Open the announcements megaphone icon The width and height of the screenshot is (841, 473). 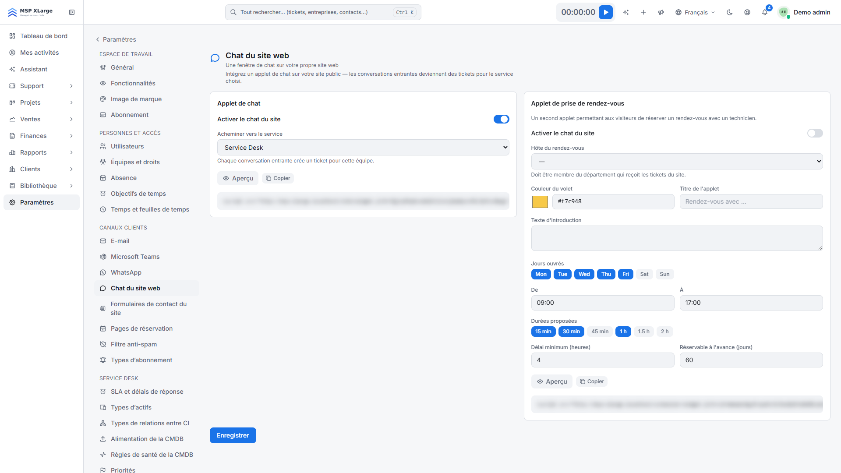tap(661, 12)
